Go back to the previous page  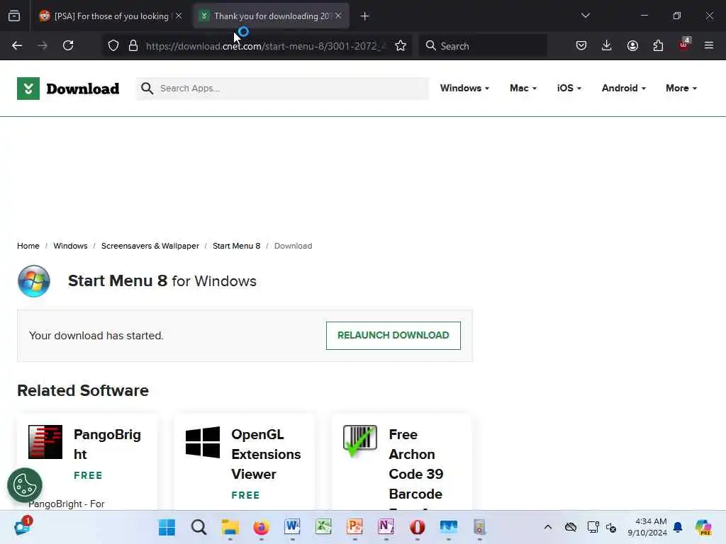17,46
